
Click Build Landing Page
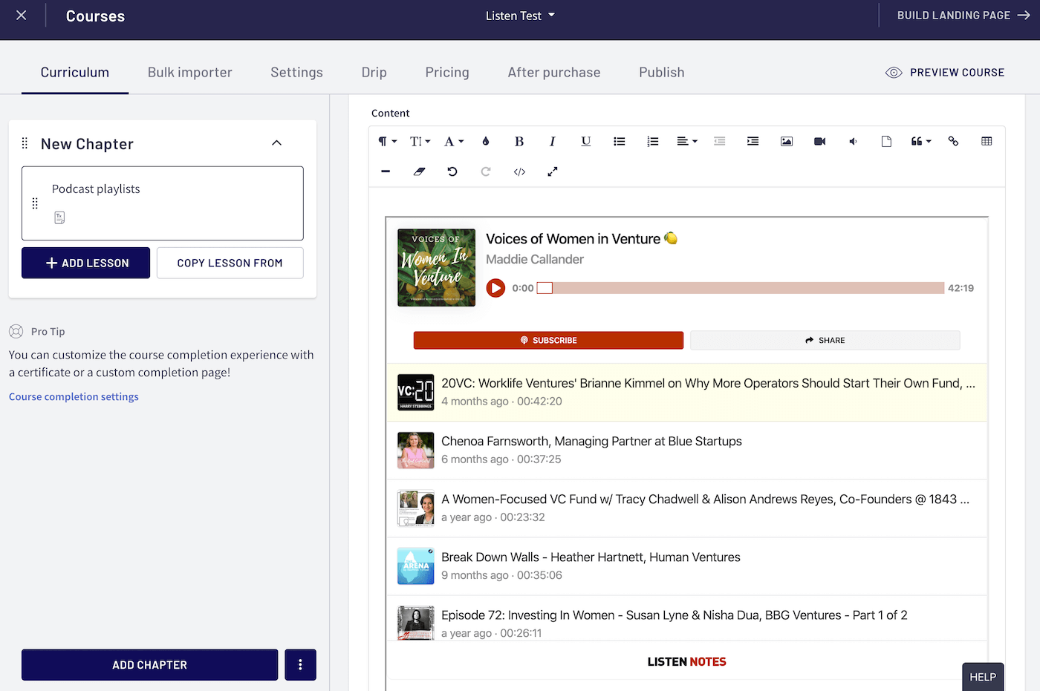(963, 16)
